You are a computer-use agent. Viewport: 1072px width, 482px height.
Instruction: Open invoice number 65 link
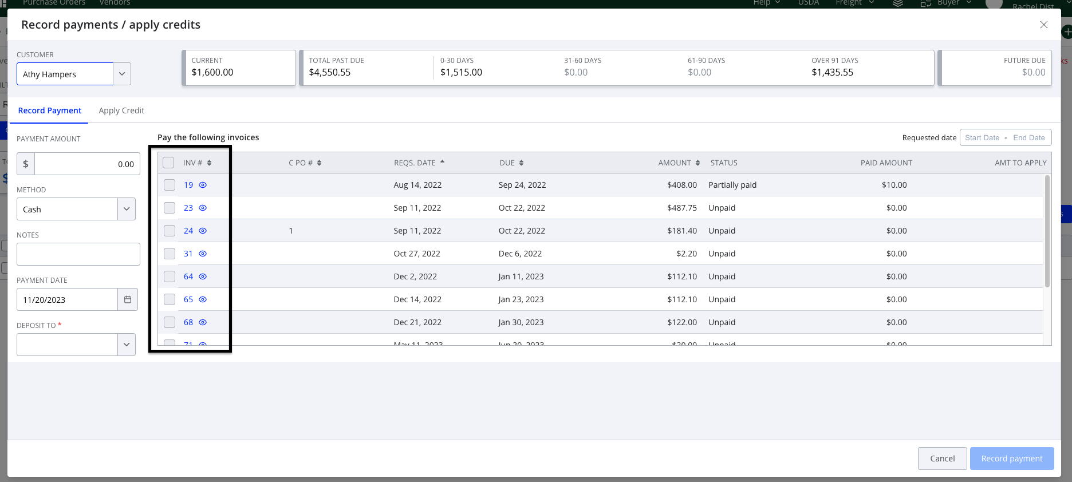pyautogui.click(x=188, y=299)
